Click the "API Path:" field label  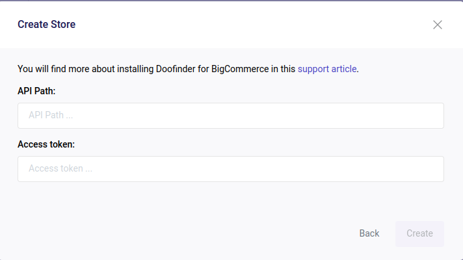36,91
